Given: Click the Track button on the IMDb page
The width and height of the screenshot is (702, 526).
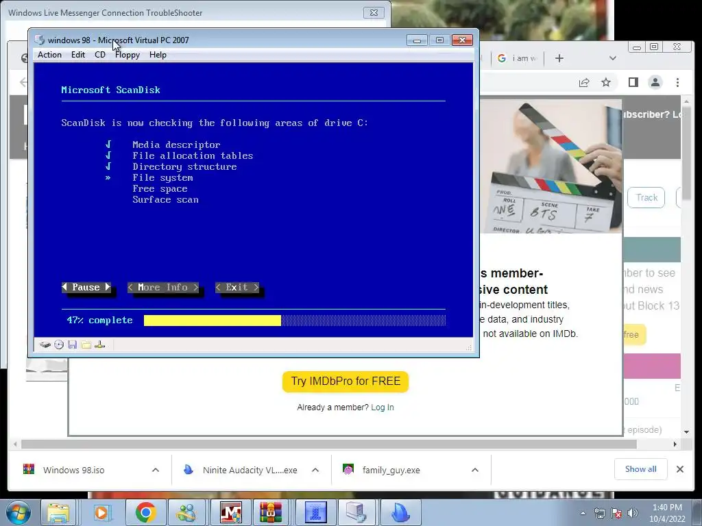Looking at the screenshot, I should (646, 198).
